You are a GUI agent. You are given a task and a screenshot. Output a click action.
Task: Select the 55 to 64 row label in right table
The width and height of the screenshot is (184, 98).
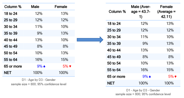click(x=114, y=70)
